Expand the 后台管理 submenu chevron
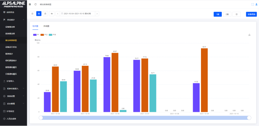 pyautogui.click(x=23, y=104)
